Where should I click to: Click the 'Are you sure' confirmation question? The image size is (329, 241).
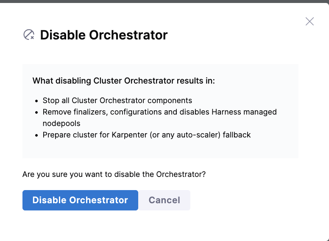[x=114, y=174]
